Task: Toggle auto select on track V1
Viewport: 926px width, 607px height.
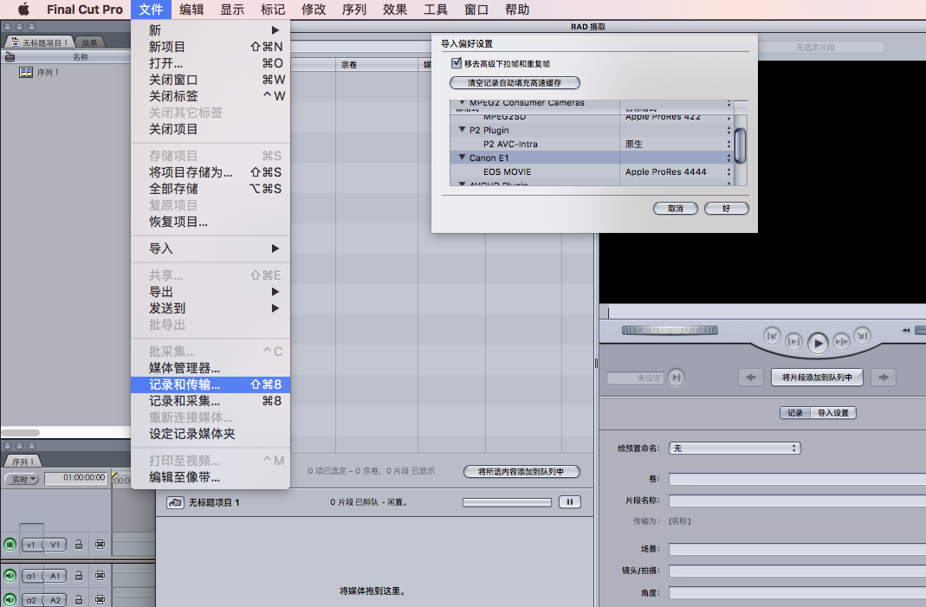Action: (100, 545)
